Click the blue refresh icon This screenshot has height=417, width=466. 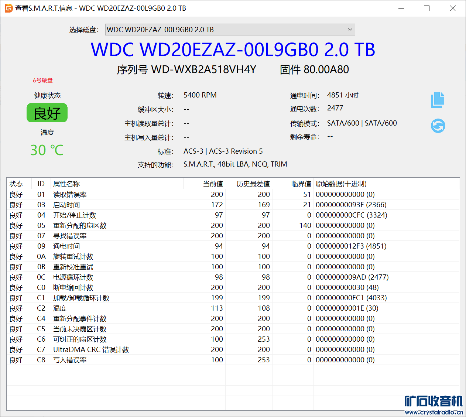[x=438, y=126]
